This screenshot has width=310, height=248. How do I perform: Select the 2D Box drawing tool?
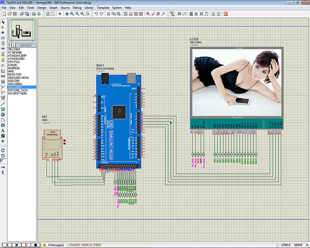click(x=3, y=109)
